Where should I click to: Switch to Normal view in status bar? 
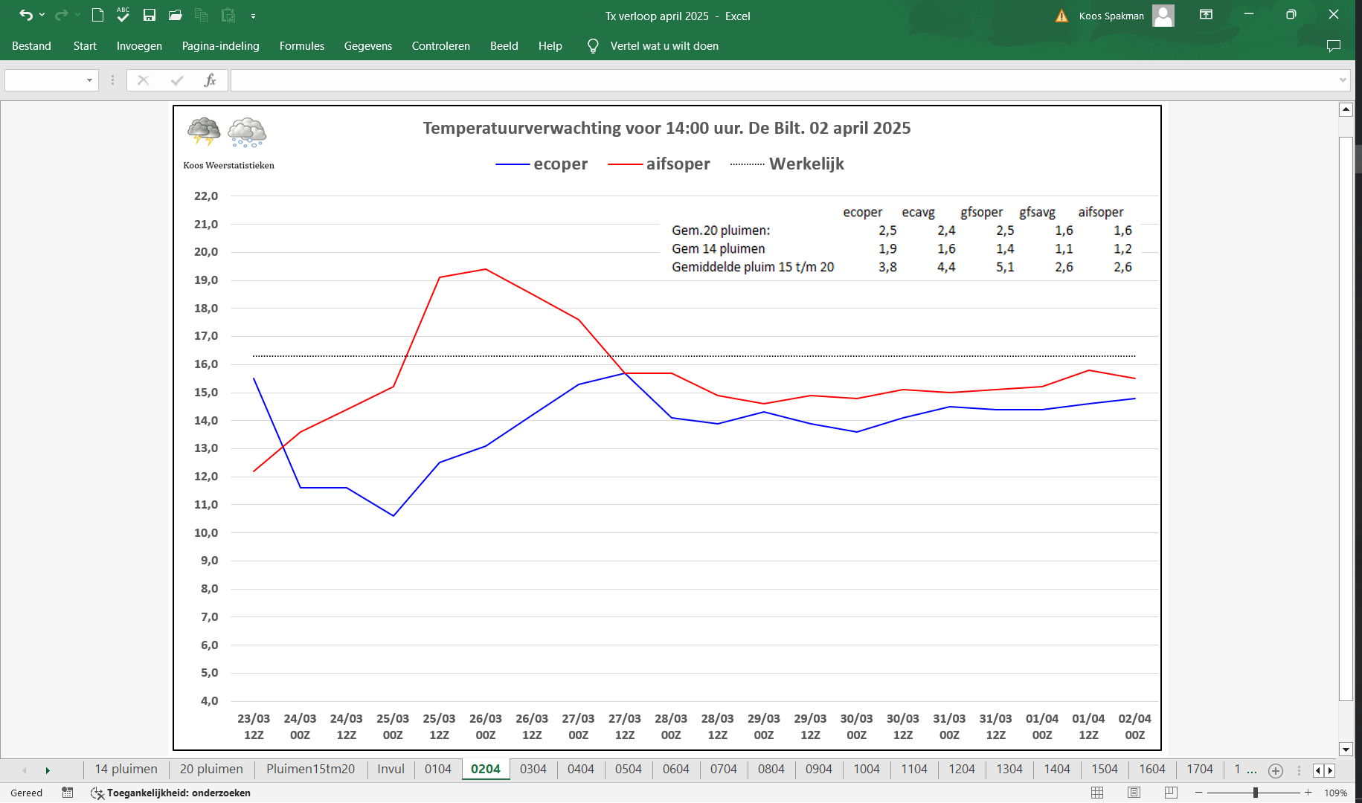(1097, 793)
